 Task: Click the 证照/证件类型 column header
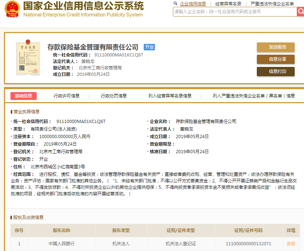[181, 231]
